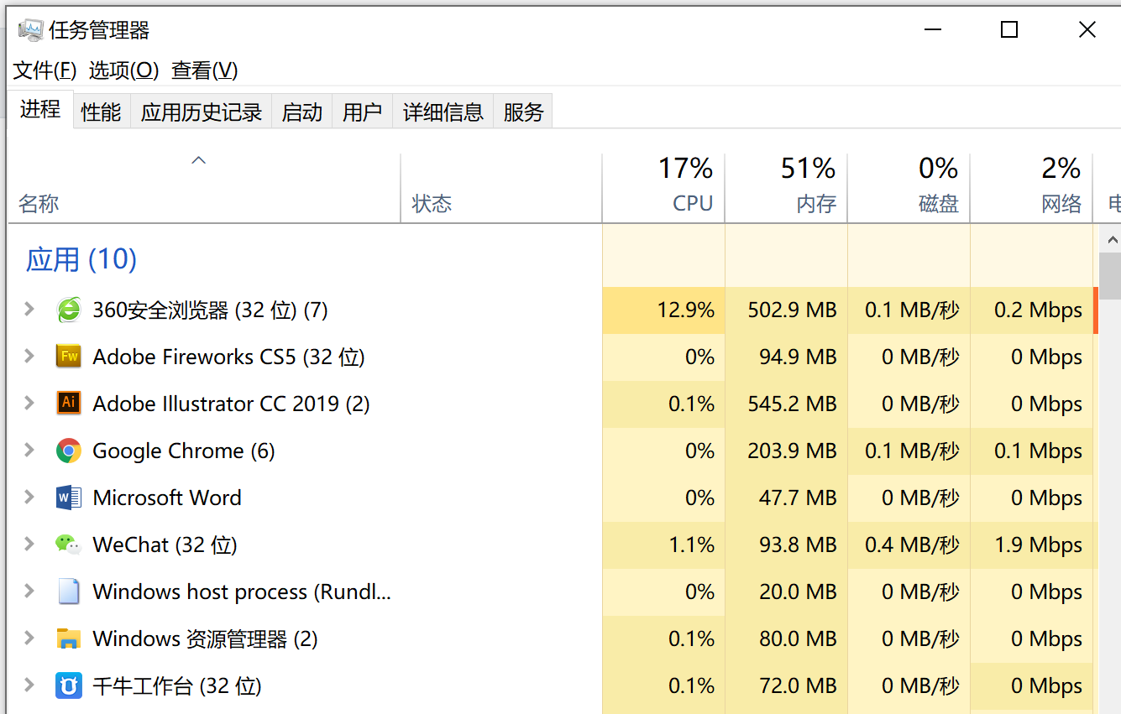Screen dimensions: 1121x714
Task: Expand the Windows 资源管理器 group
Action: pyautogui.click(x=29, y=638)
